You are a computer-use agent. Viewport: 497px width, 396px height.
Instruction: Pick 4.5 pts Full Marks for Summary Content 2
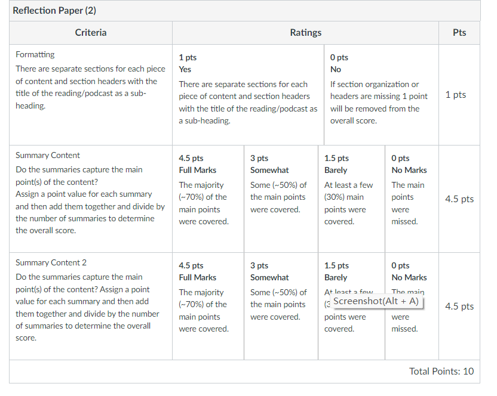[x=208, y=306]
